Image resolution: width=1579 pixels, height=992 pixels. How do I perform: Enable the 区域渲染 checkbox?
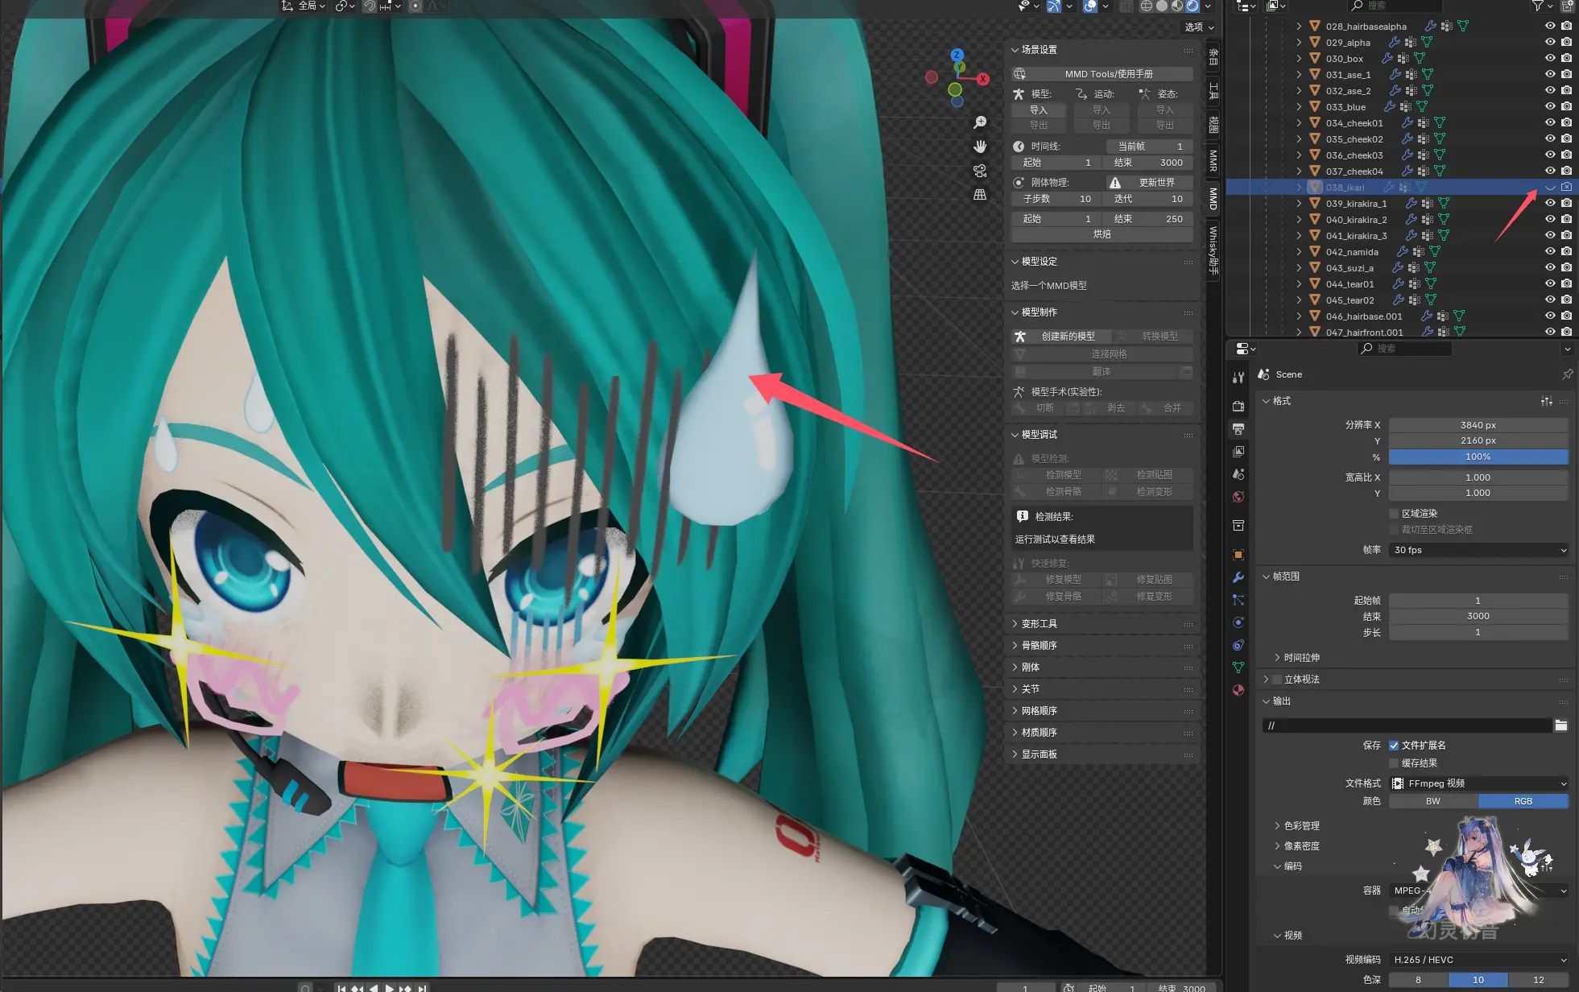(1394, 514)
